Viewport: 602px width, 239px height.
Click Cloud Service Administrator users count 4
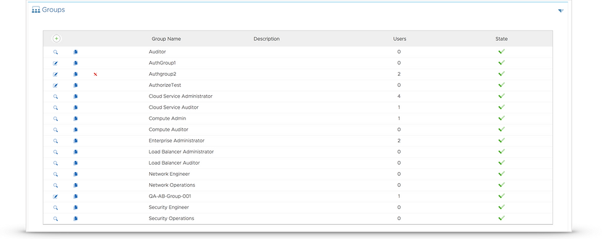coord(399,96)
